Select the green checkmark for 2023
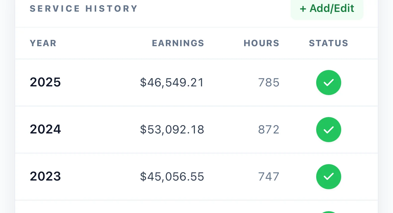 (x=329, y=177)
